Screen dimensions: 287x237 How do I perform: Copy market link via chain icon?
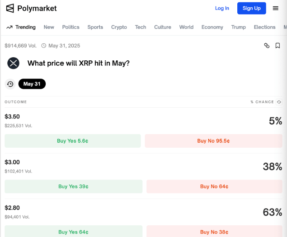coord(267,46)
